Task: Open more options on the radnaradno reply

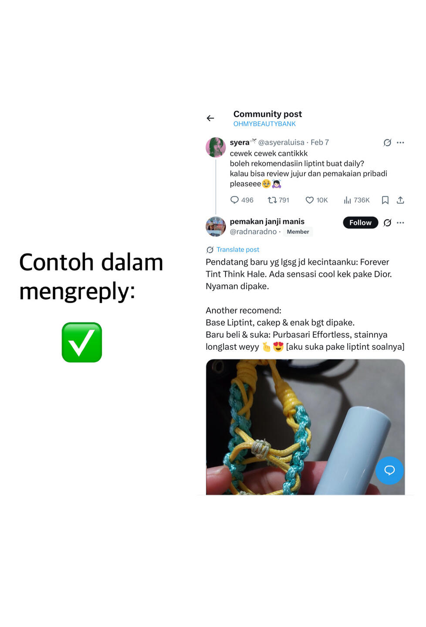Action: coord(401,223)
